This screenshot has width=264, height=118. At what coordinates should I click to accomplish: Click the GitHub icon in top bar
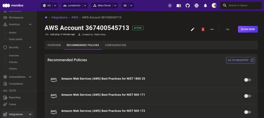pos(188,5)
